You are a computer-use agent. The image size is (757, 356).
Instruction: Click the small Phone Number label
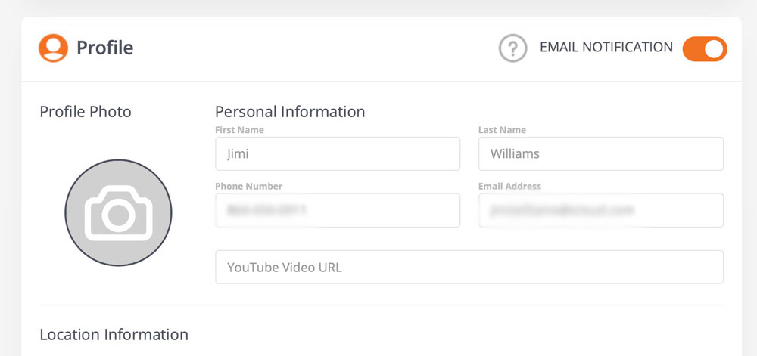pos(248,186)
